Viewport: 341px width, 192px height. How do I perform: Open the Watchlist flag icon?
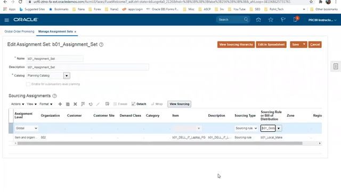283,20
